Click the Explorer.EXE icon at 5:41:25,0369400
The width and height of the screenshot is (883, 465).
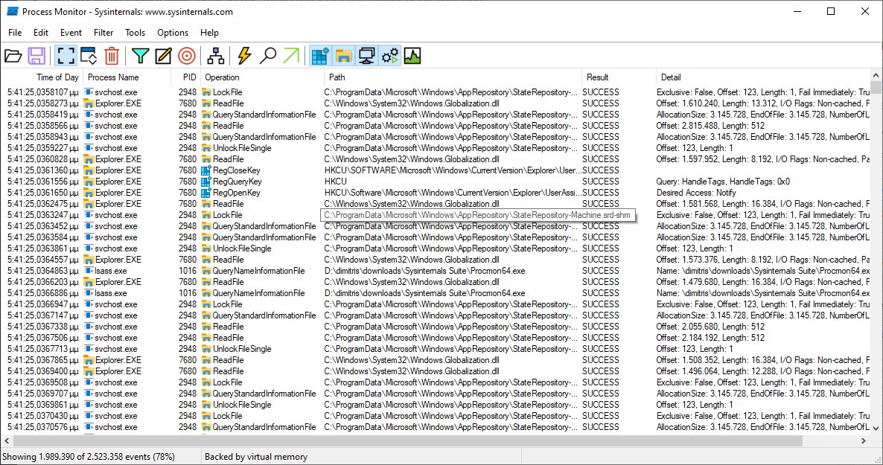[89, 371]
